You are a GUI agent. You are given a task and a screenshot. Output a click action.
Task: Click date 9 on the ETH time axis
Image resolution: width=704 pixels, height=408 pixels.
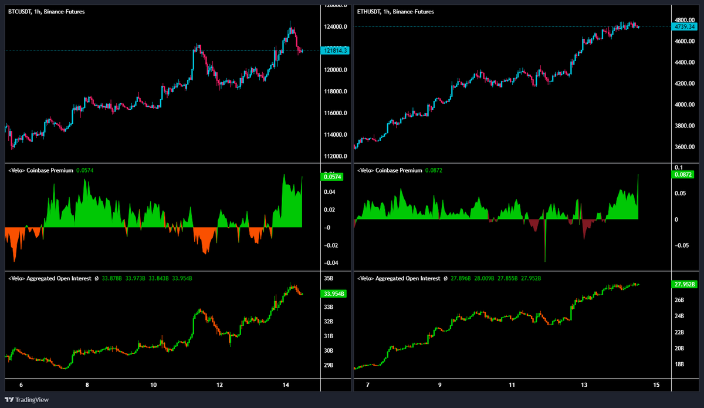(440, 385)
